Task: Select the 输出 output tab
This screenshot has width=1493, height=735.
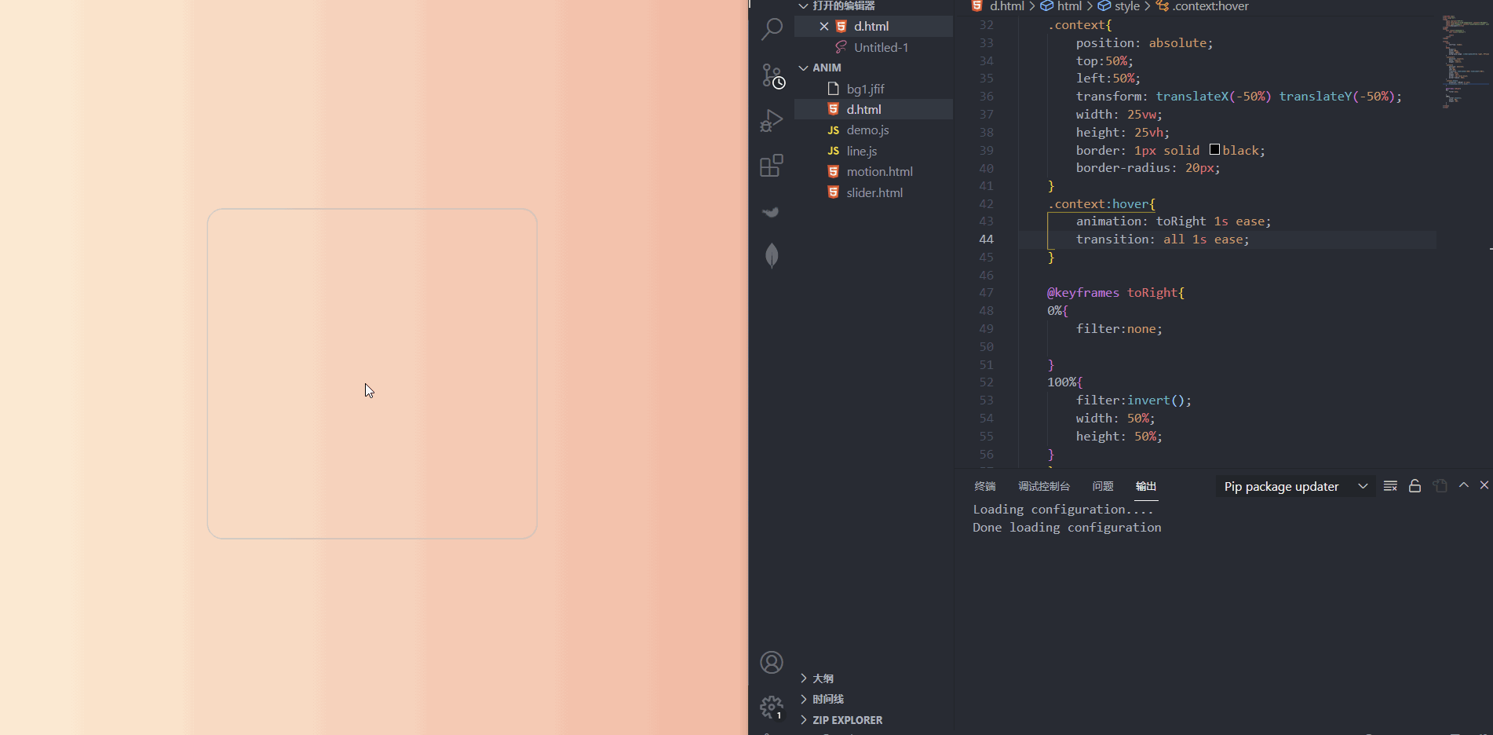Action: [1146, 486]
